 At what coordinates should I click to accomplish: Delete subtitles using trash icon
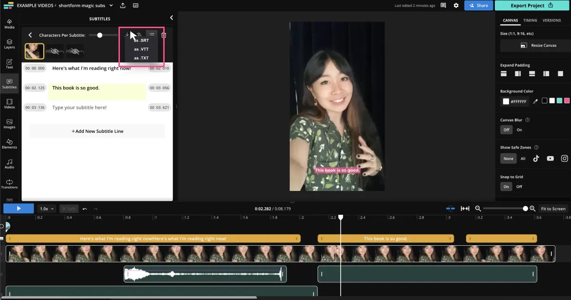click(x=163, y=35)
